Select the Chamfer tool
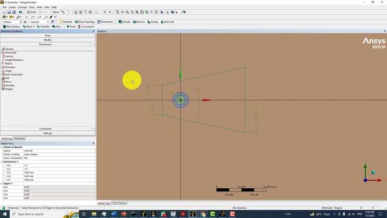 click(43, 27)
